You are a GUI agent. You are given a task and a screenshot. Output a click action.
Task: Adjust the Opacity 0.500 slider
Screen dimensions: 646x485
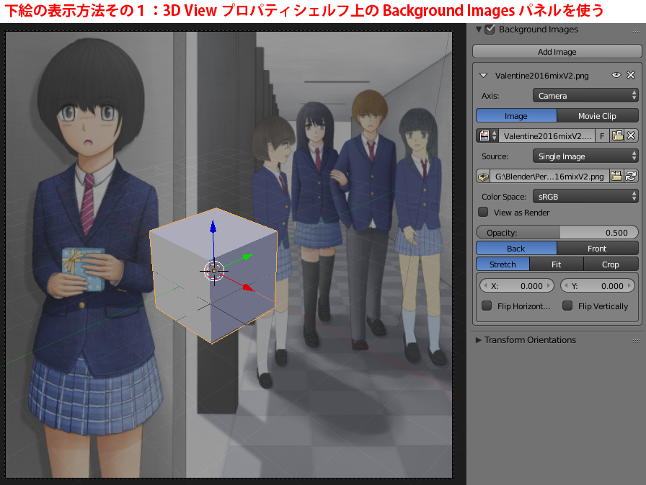(557, 233)
